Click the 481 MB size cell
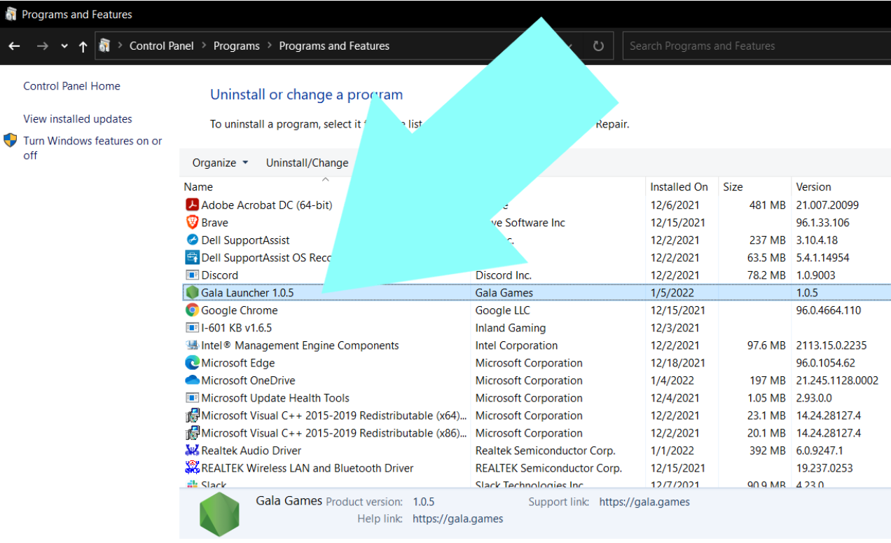 (768, 205)
